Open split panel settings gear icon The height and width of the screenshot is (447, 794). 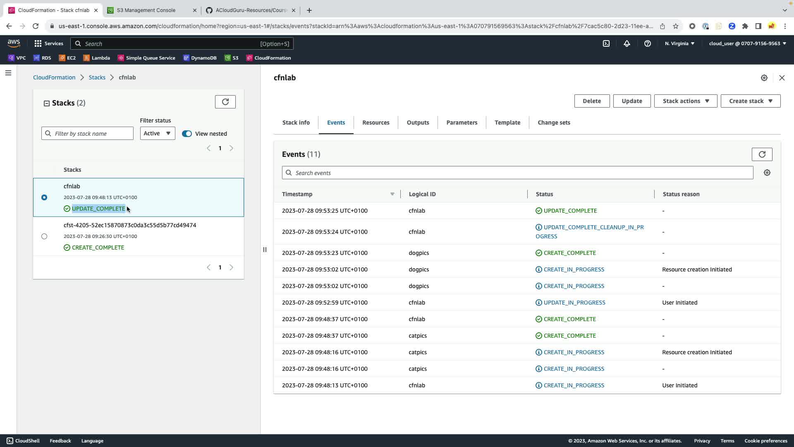[764, 78]
